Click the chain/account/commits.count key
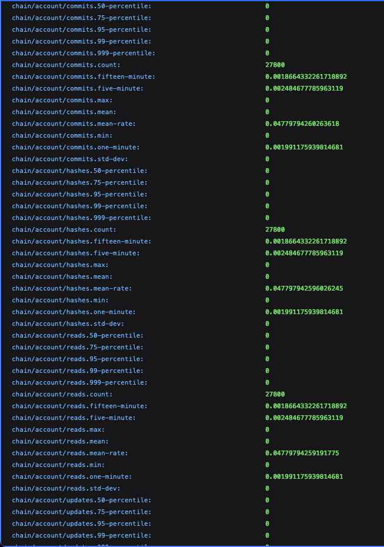The width and height of the screenshot is (384, 547). click(66, 65)
